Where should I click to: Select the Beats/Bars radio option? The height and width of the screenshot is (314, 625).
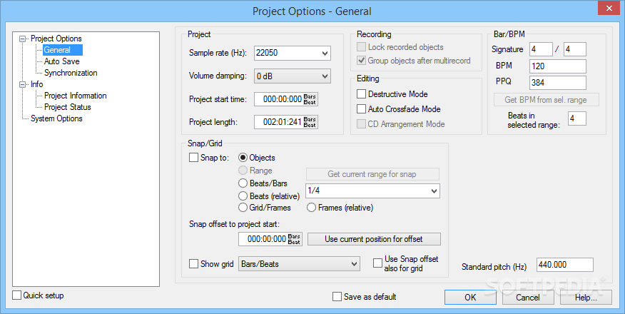[x=243, y=183]
